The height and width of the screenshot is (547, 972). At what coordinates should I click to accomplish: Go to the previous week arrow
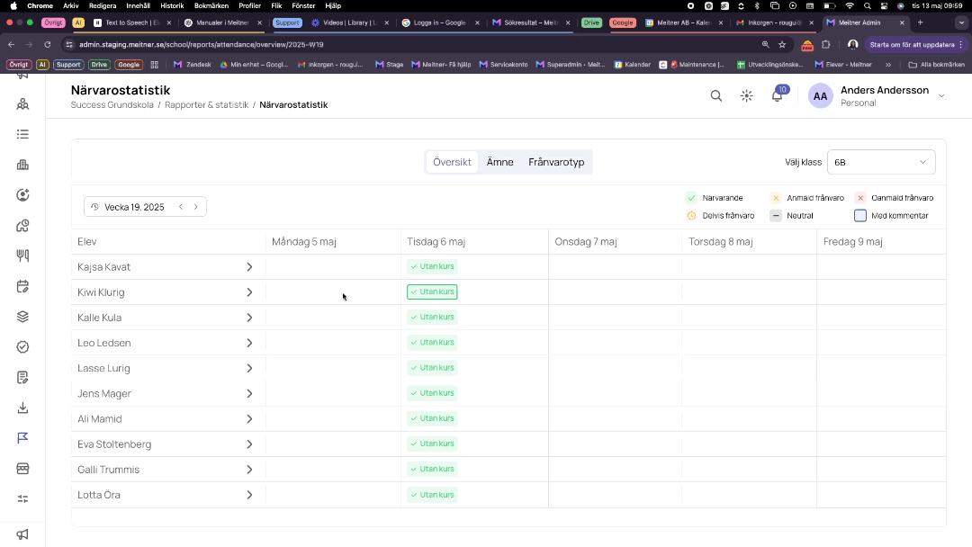[181, 207]
